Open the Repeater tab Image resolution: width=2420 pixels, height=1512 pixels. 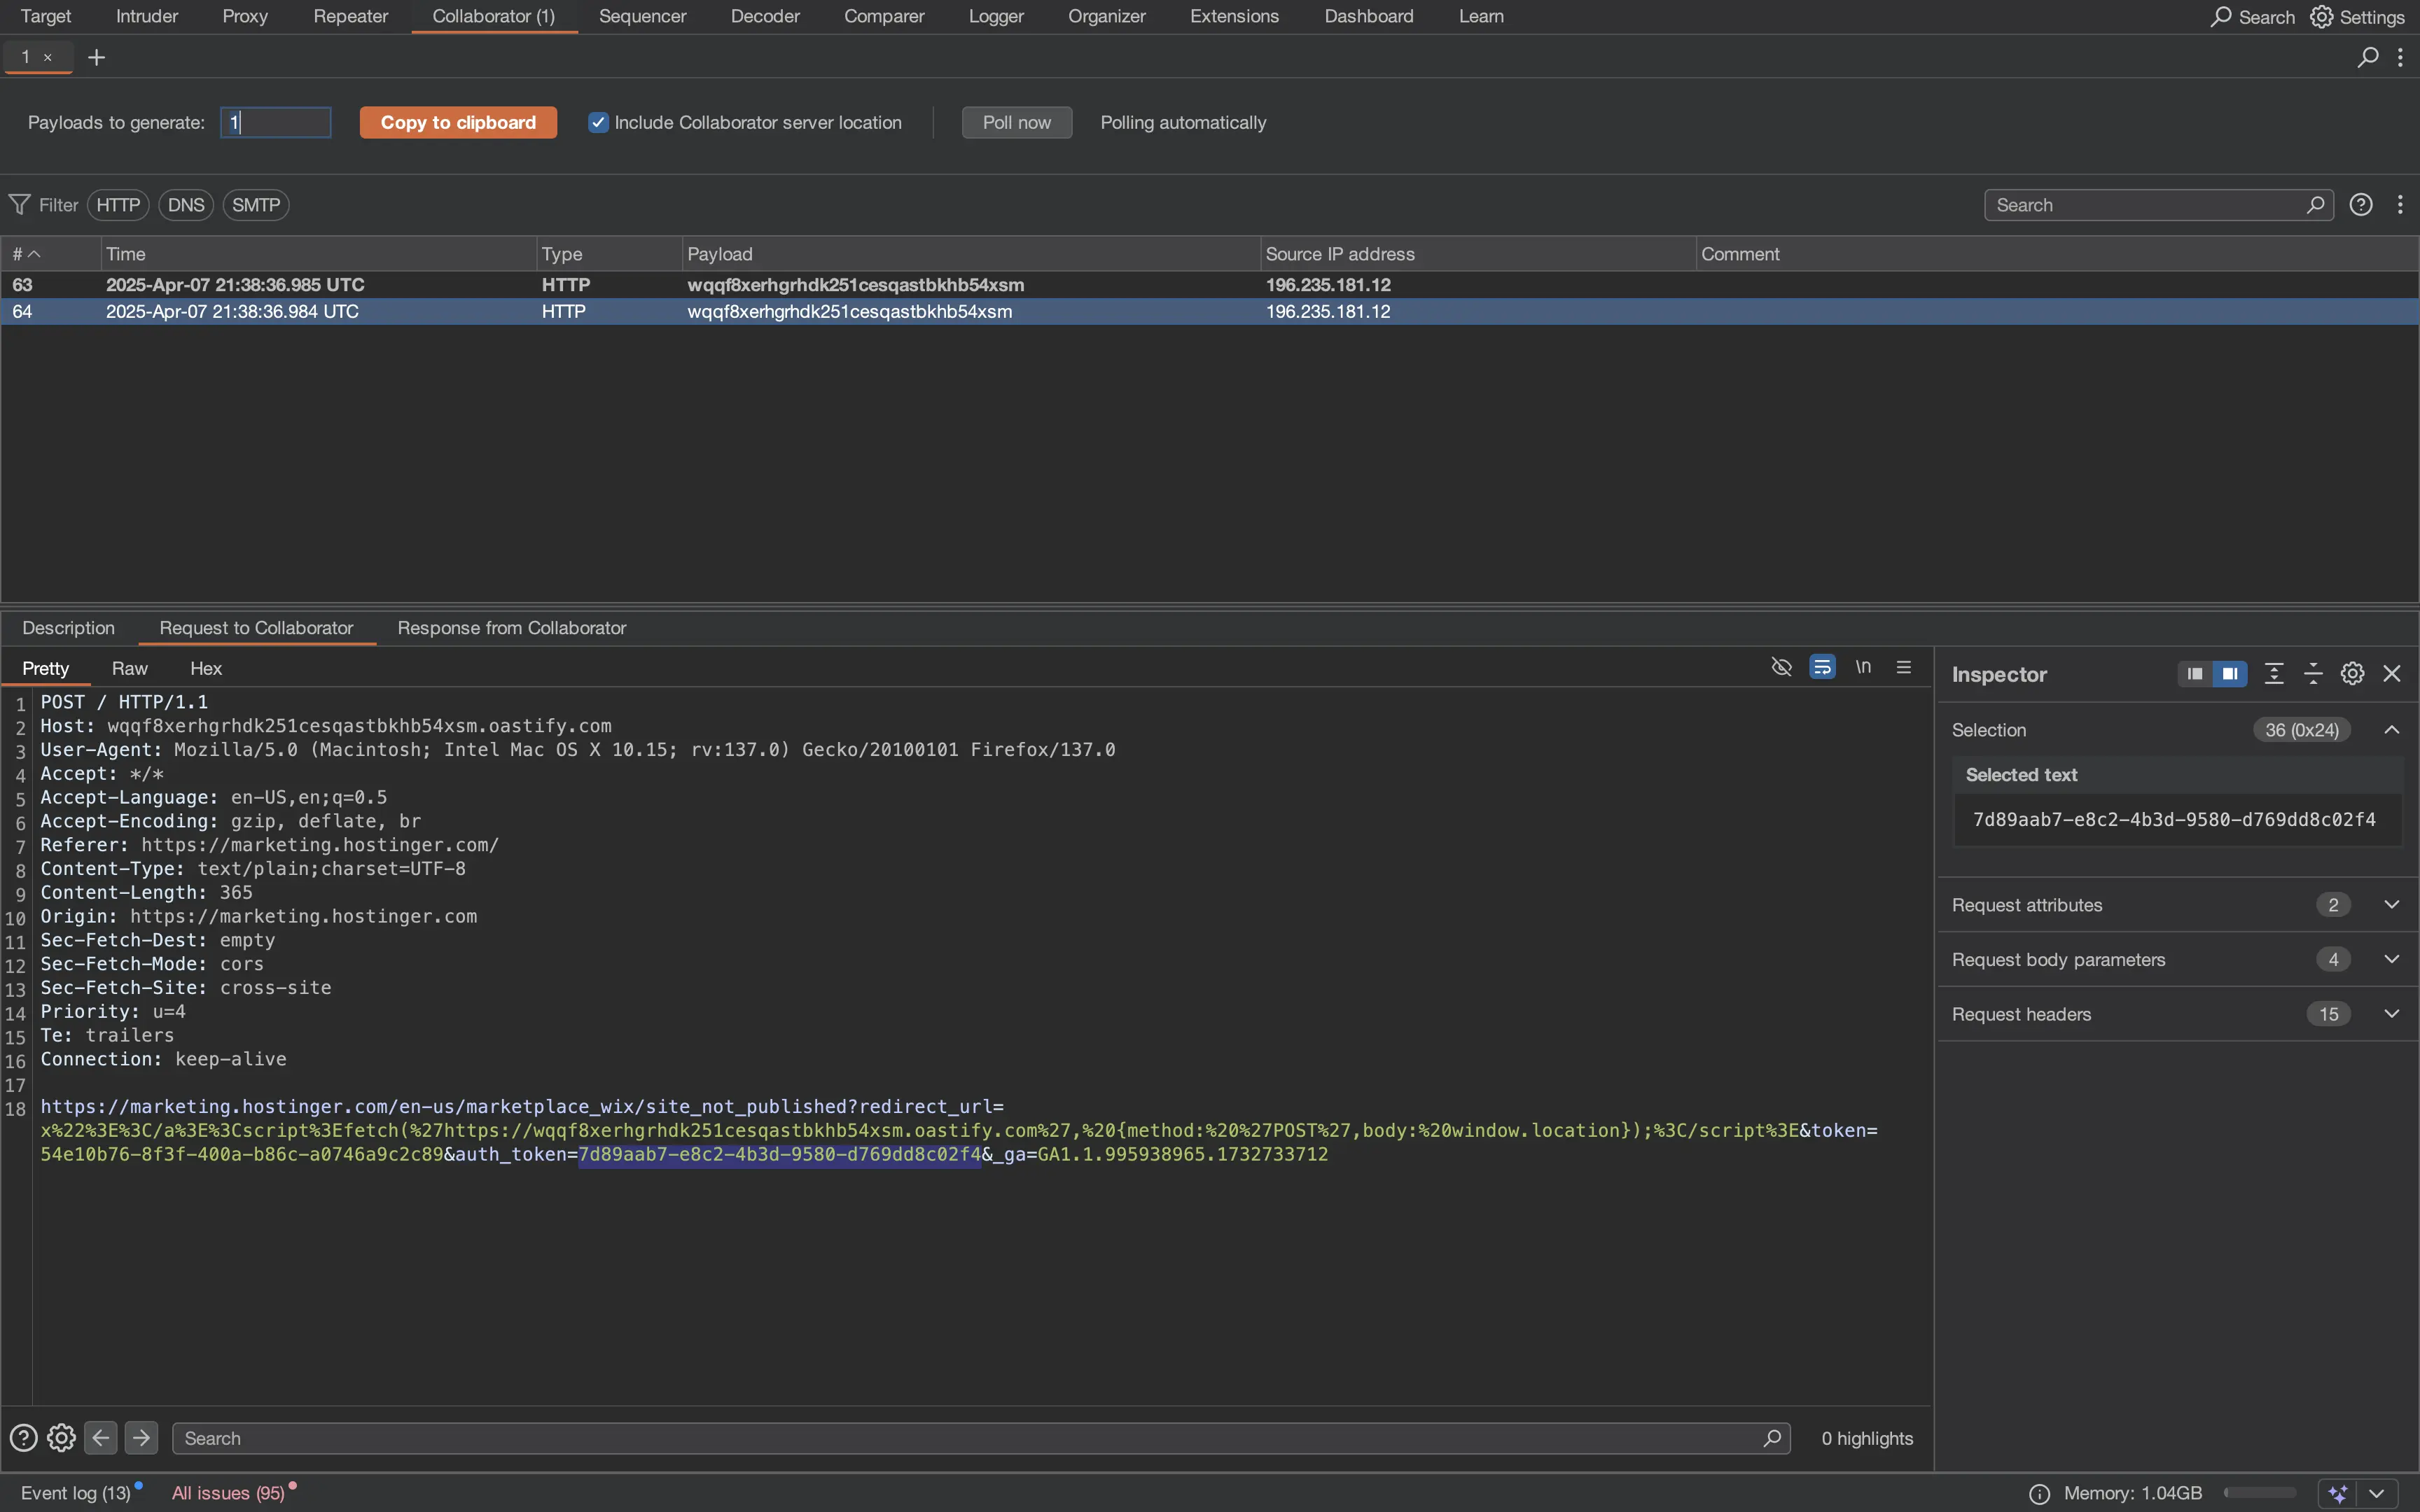[x=350, y=16]
